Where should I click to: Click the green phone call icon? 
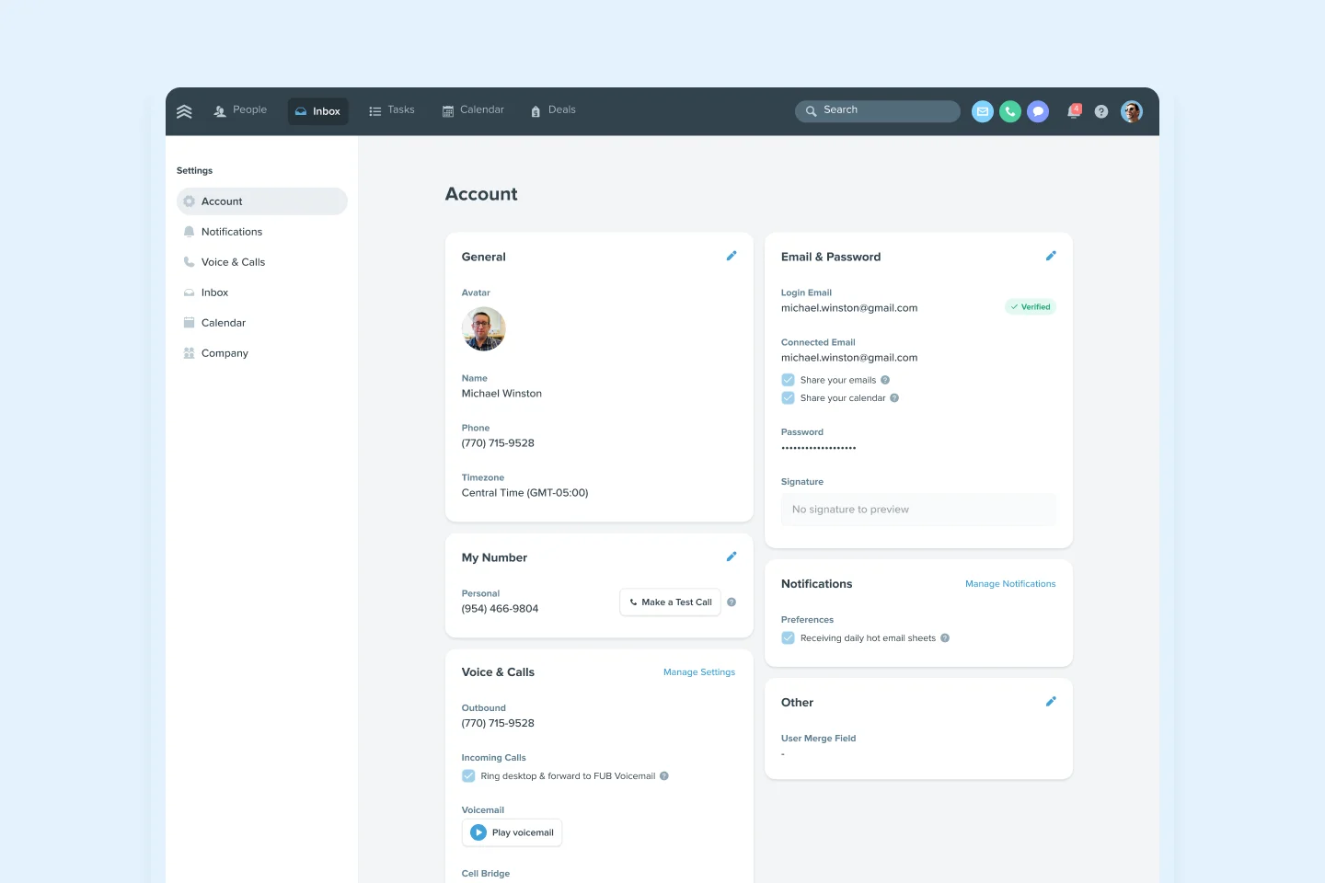point(1010,111)
